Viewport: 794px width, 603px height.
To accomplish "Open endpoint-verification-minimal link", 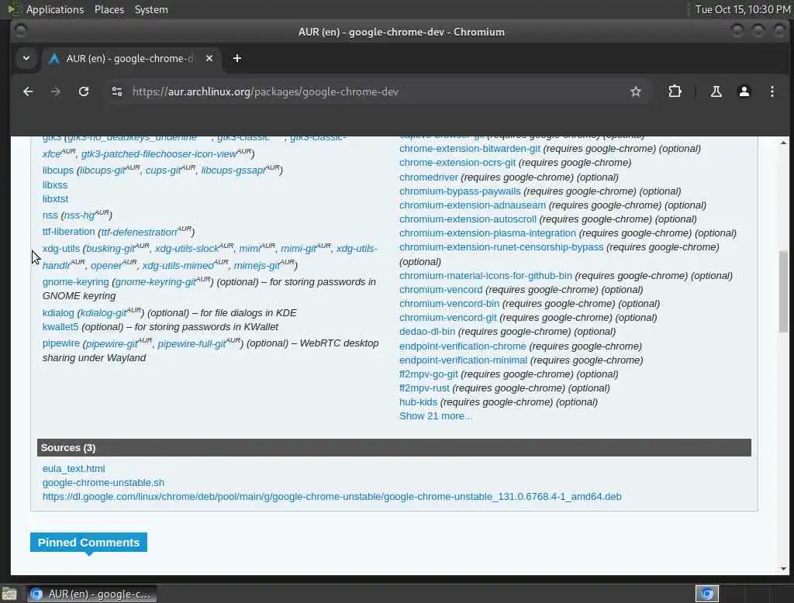I will (463, 360).
